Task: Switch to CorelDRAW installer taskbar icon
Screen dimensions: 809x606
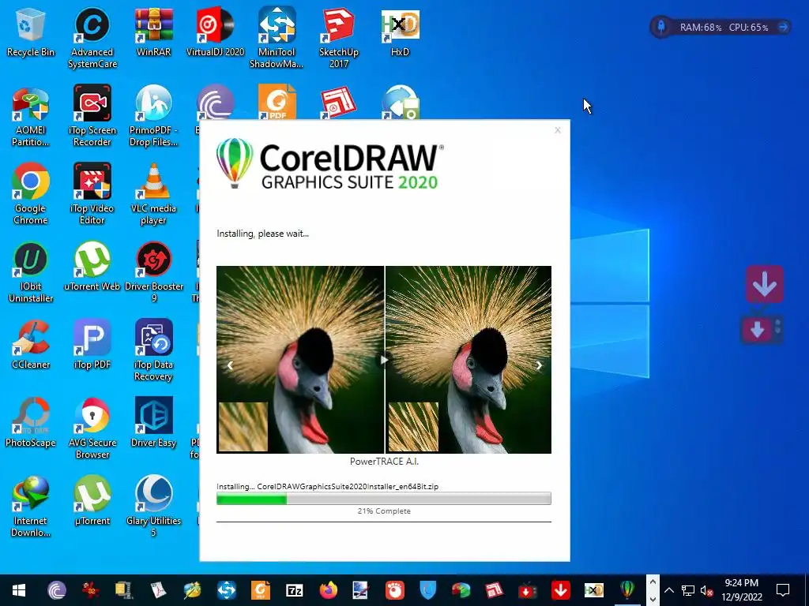Action: [627, 590]
